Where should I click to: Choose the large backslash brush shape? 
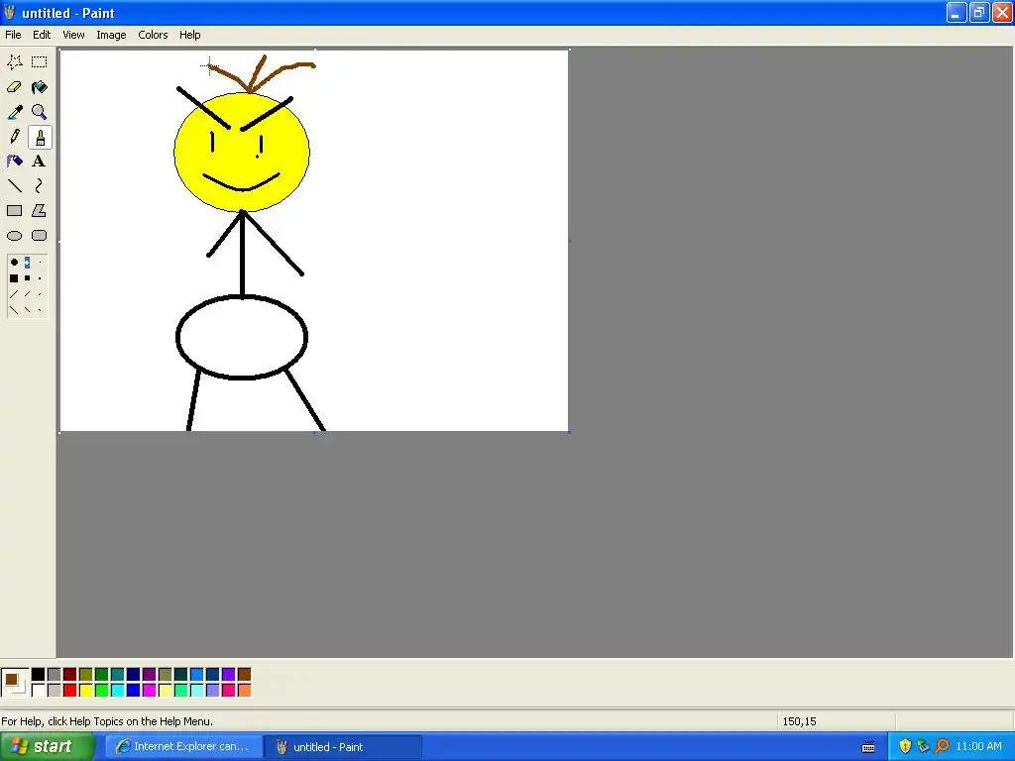14,310
